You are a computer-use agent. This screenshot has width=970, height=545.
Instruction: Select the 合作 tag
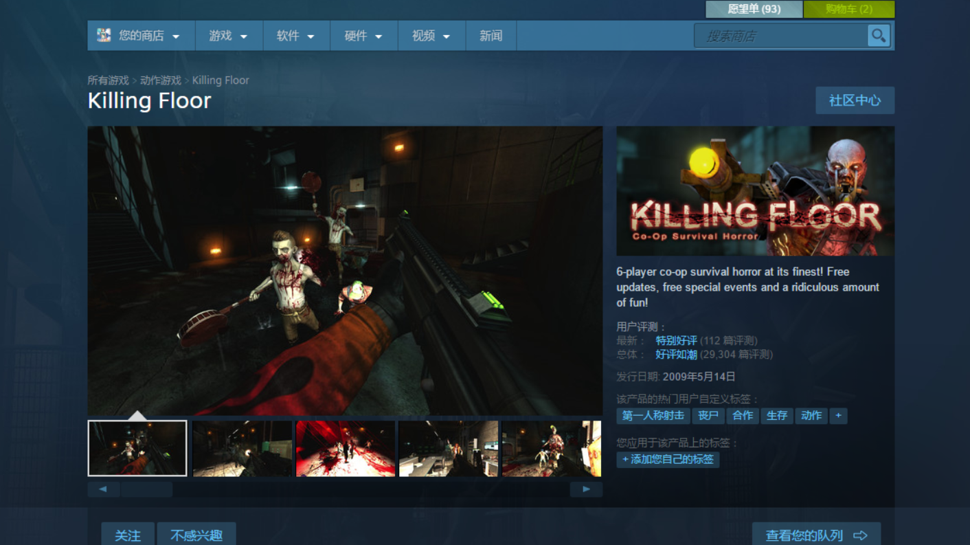pyautogui.click(x=743, y=416)
